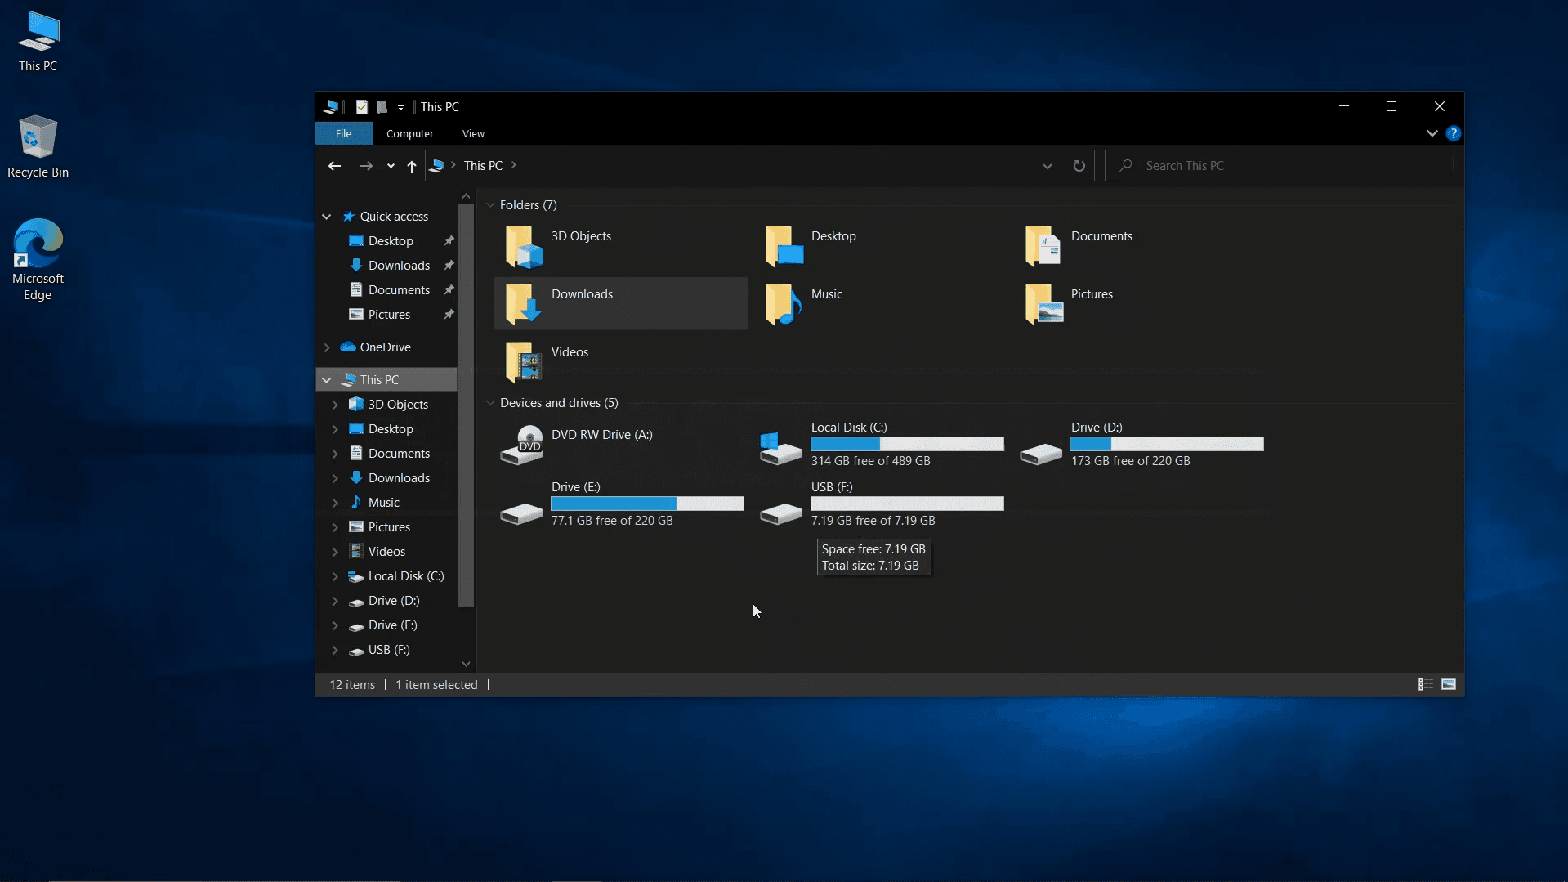Viewport: 1568px width, 882px height.
Task: Select the Pictures folder icon
Action: (1043, 303)
